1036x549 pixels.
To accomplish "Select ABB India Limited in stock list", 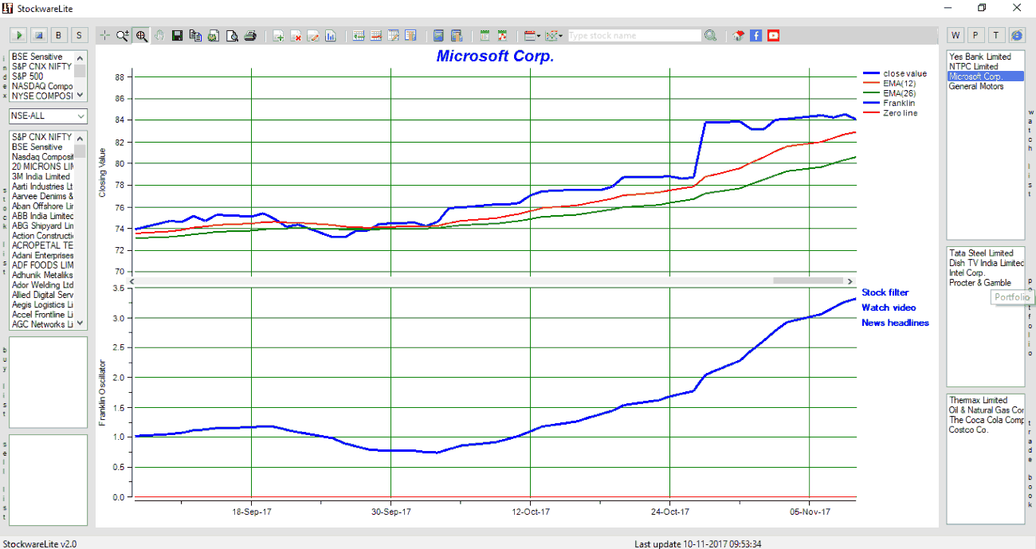I will (x=42, y=216).
